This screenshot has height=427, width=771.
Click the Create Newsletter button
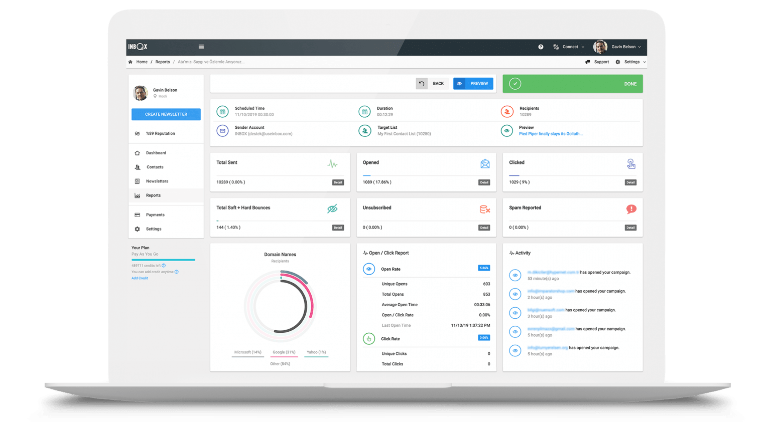point(166,114)
